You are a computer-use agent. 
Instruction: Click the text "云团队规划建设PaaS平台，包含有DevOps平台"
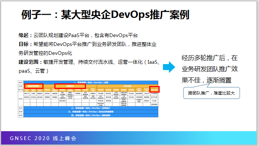(86, 35)
